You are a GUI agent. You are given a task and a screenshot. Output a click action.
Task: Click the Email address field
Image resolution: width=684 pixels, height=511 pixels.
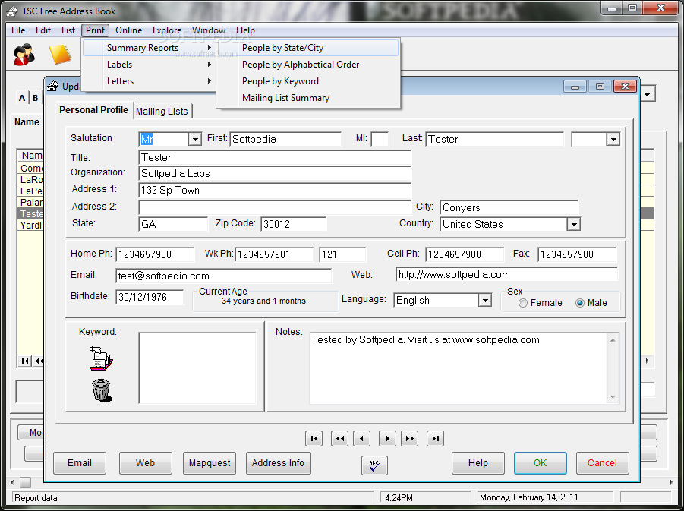coord(224,276)
